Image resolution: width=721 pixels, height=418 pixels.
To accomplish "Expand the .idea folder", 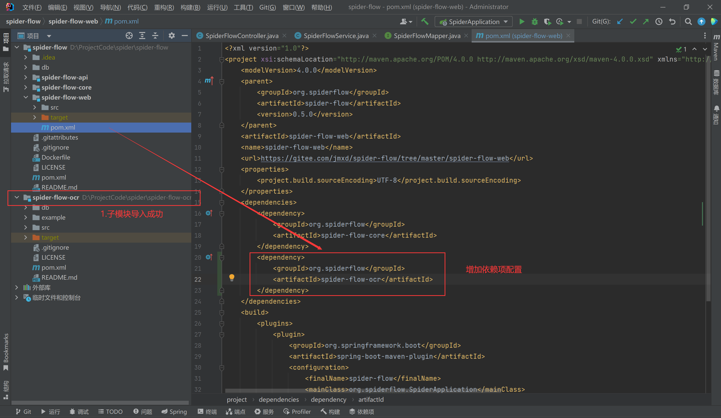I will pos(26,57).
